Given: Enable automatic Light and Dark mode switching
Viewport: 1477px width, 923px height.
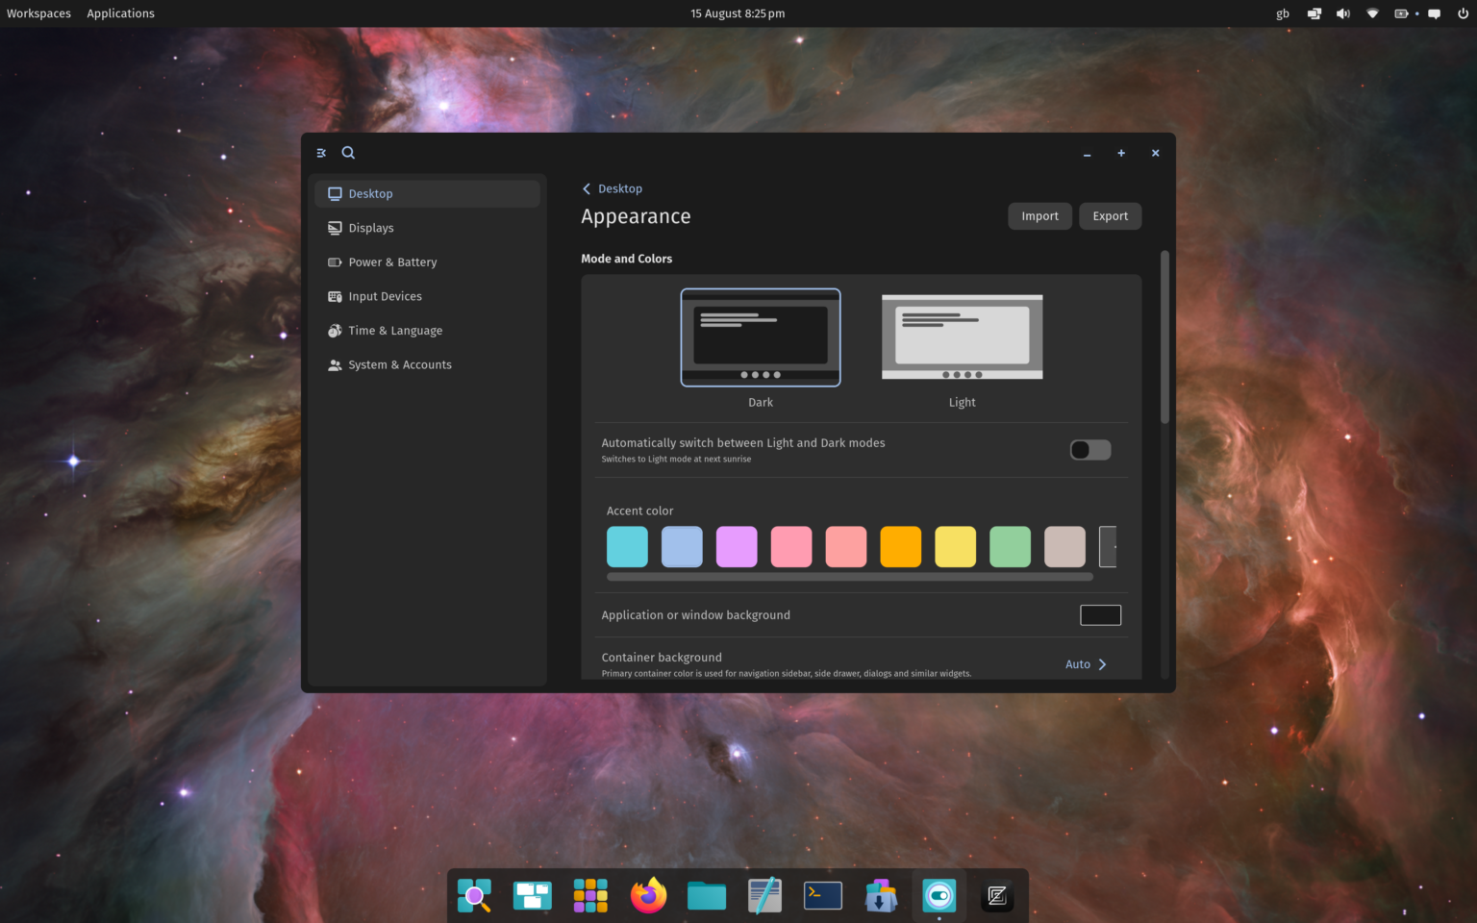Looking at the screenshot, I should coord(1089,449).
